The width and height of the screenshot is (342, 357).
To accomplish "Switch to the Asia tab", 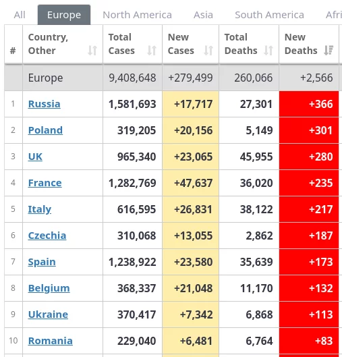I will 204,15.
